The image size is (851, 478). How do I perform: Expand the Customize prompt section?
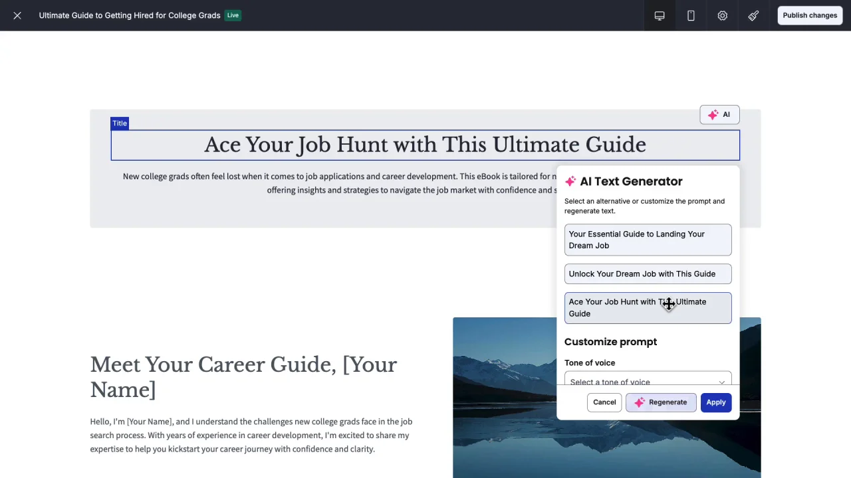coord(610,341)
